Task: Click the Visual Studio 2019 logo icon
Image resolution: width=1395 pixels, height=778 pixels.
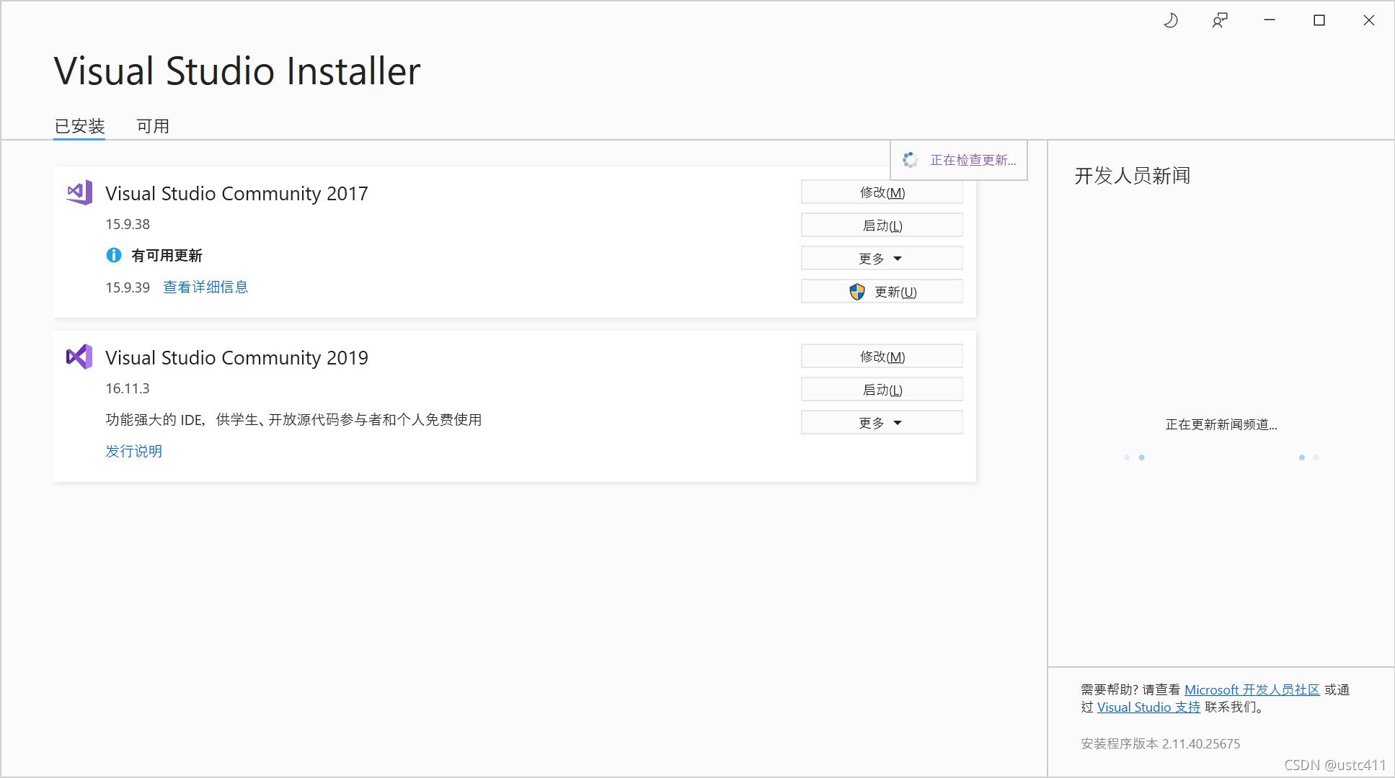Action: click(79, 357)
